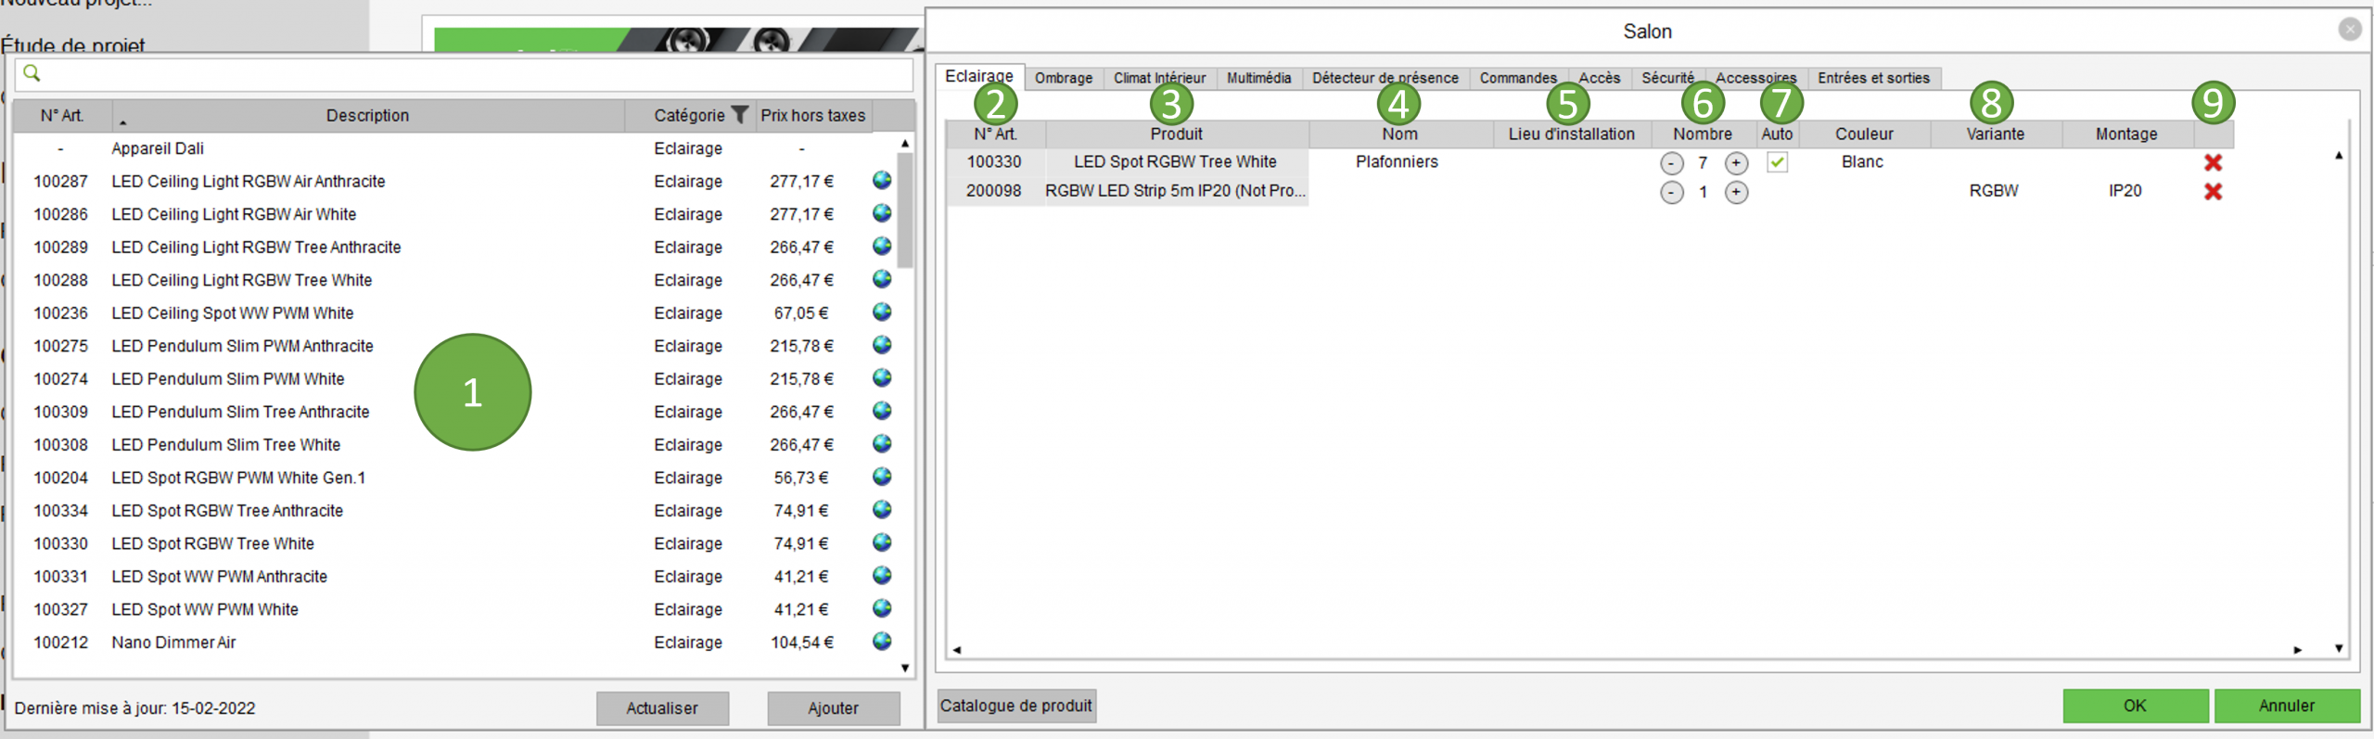Click the globe icon for LED Spot RGBW Tree White
Image resolution: width=2374 pixels, height=739 pixels.
click(x=882, y=543)
